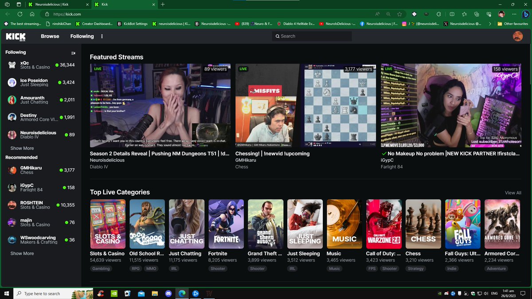Open the user profile avatar in the Kick header
This screenshot has width=532, height=299.
point(517,36)
